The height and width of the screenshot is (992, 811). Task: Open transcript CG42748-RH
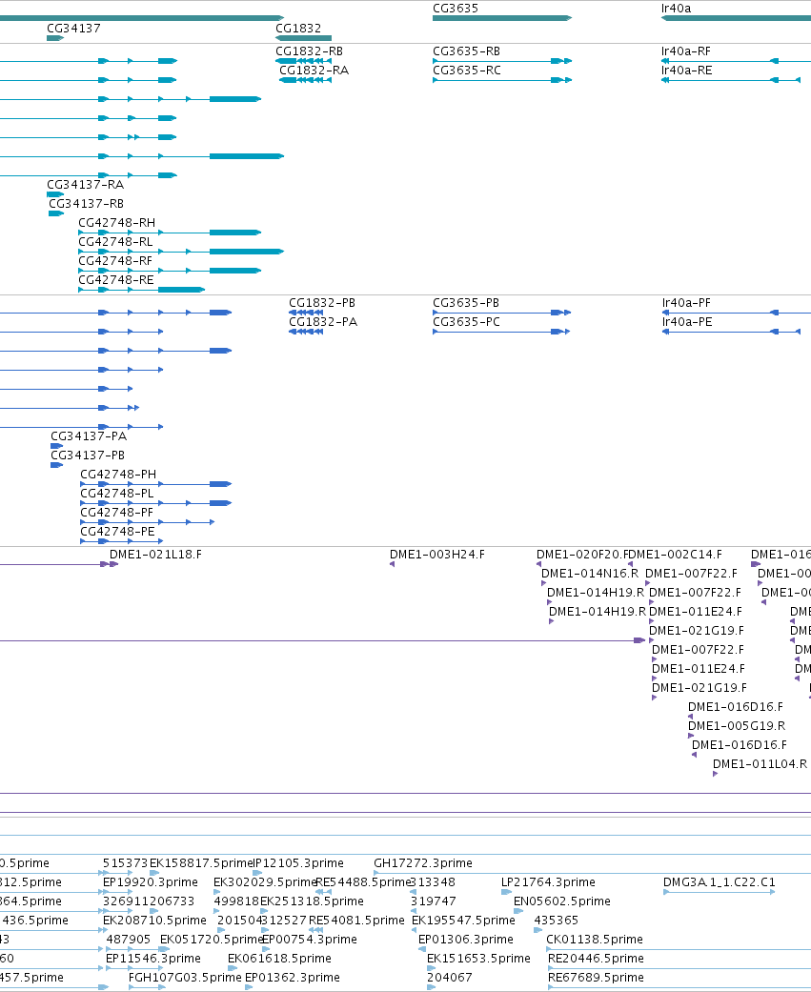click(x=117, y=223)
